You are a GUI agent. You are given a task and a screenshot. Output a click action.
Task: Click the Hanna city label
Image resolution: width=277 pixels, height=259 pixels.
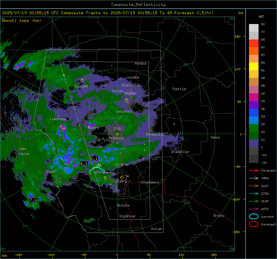click(x=215, y=137)
